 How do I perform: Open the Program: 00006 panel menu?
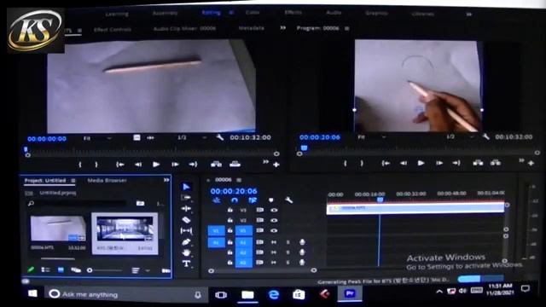(347, 28)
